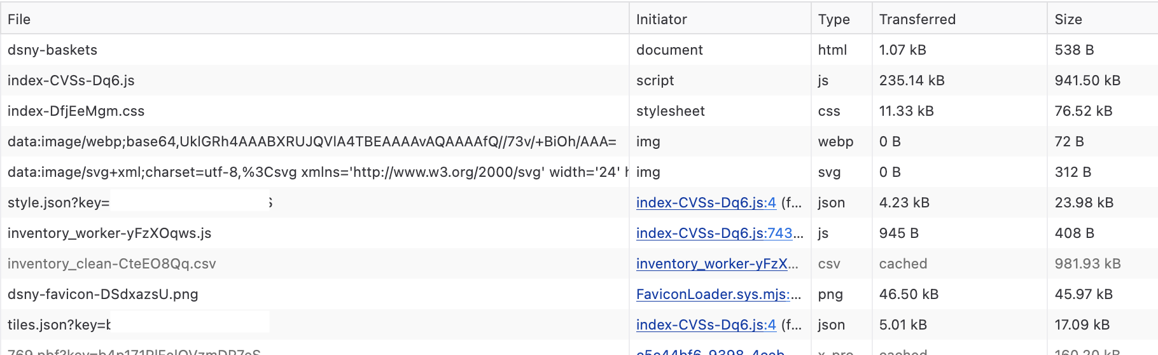This screenshot has height=355, width=1158.
Task: Open index-CVSs-Dq6.js:4 initiator link for tiles.json
Action: pyautogui.click(x=706, y=324)
